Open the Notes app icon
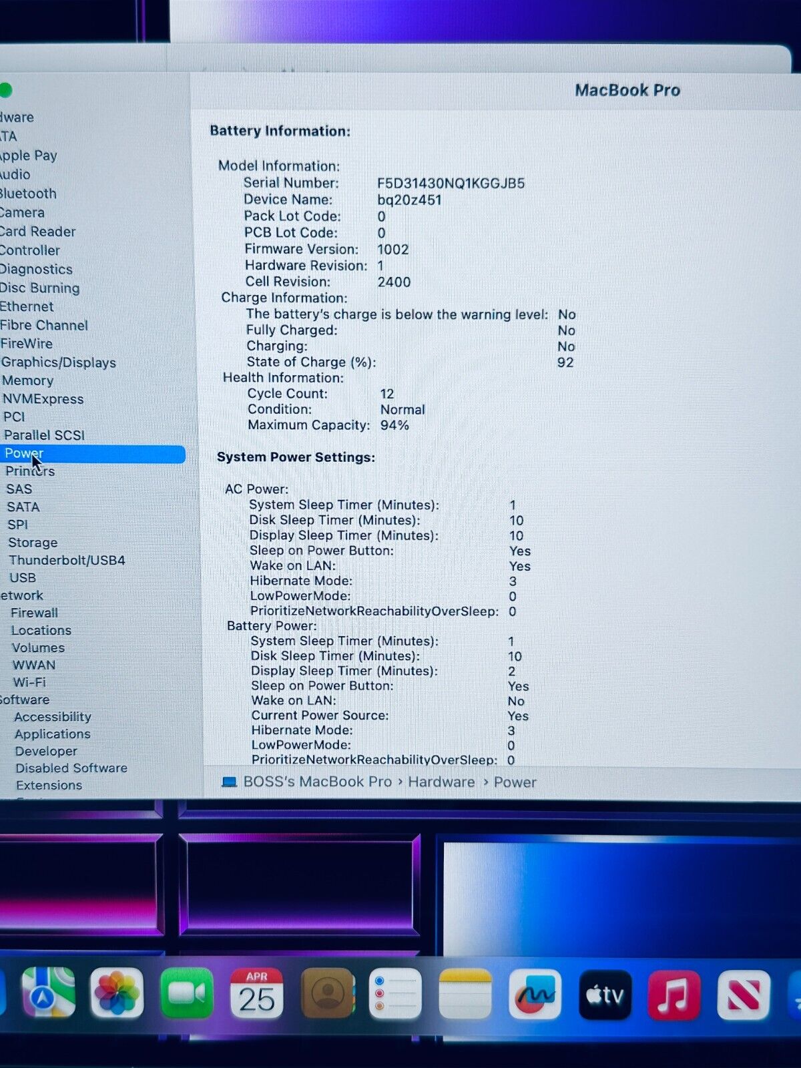 coord(465,993)
